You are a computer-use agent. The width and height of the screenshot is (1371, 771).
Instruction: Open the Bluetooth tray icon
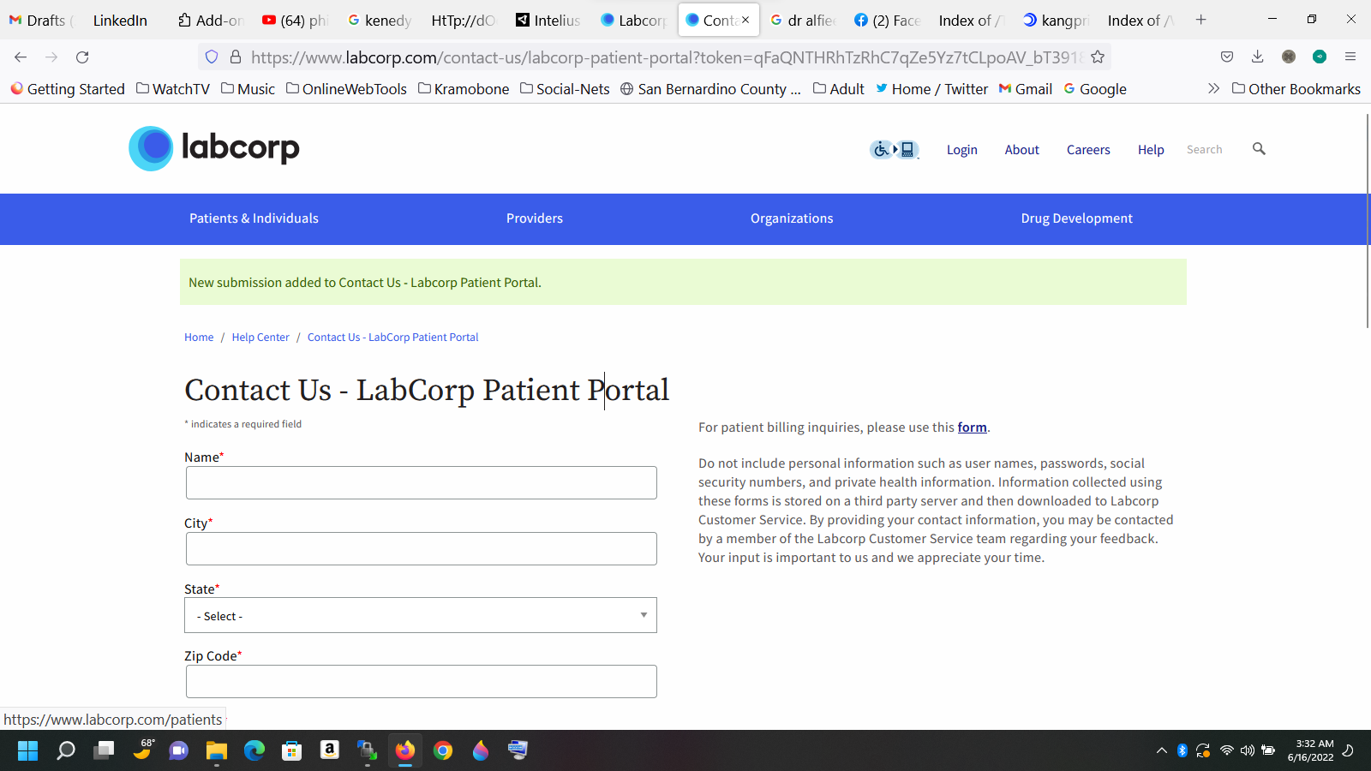pos(1182,750)
